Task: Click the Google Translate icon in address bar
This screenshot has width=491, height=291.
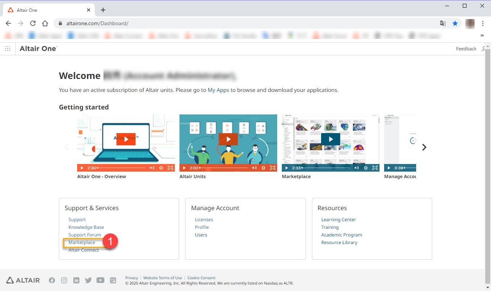Action: pyautogui.click(x=442, y=23)
